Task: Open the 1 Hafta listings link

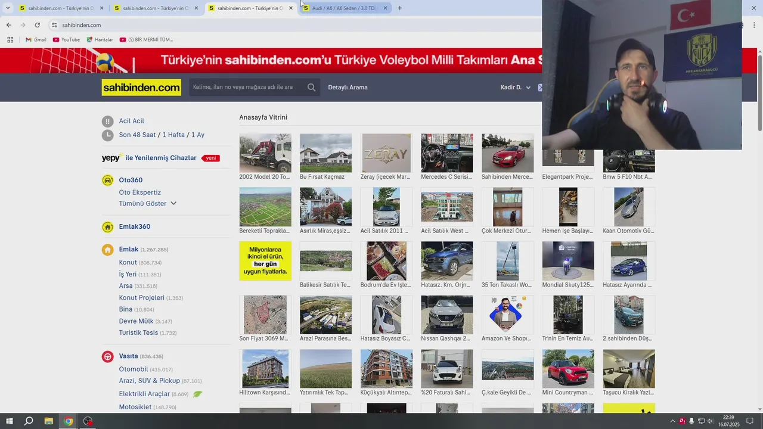Action: (x=173, y=135)
